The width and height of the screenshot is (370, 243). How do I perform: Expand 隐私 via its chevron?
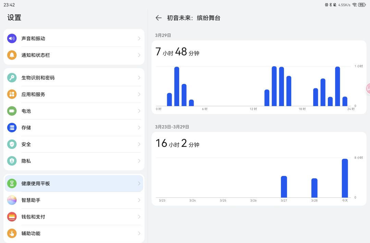tap(139, 161)
